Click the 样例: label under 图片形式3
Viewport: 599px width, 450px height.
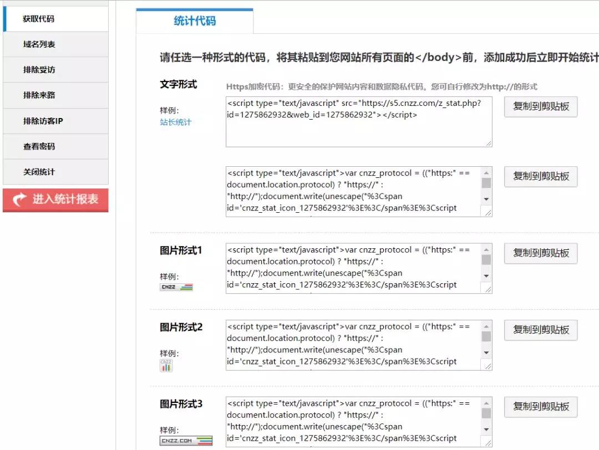[169, 430]
